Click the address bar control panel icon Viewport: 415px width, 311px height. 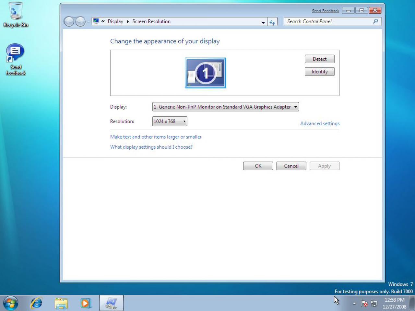pos(96,21)
